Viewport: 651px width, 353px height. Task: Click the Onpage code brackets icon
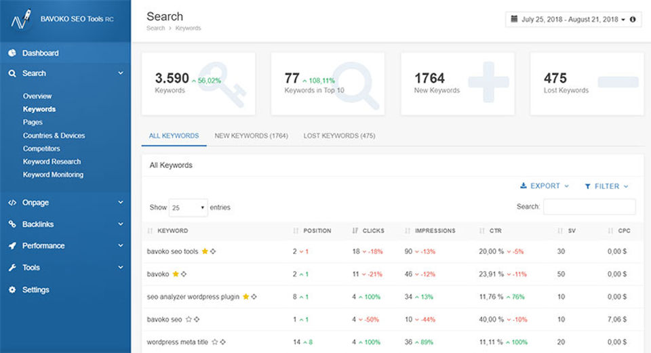12,203
